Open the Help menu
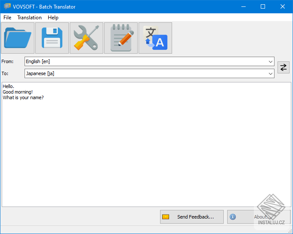293x234 pixels. pyautogui.click(x=53, y=18)
